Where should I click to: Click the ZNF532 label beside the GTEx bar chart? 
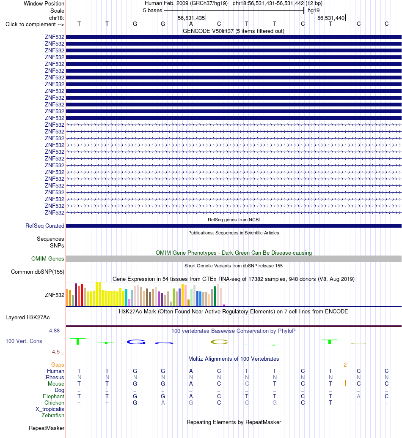pos(54,295)
